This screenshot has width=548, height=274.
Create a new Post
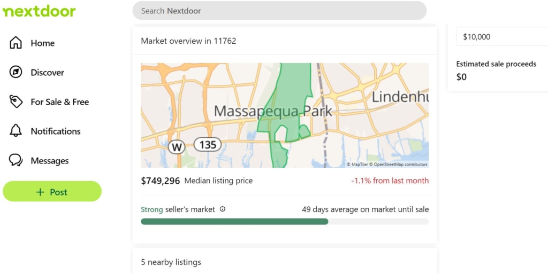click(x=52, y=191)
